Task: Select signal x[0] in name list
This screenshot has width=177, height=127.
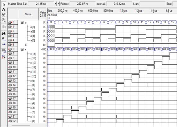Action: click(x=32, y=121)
